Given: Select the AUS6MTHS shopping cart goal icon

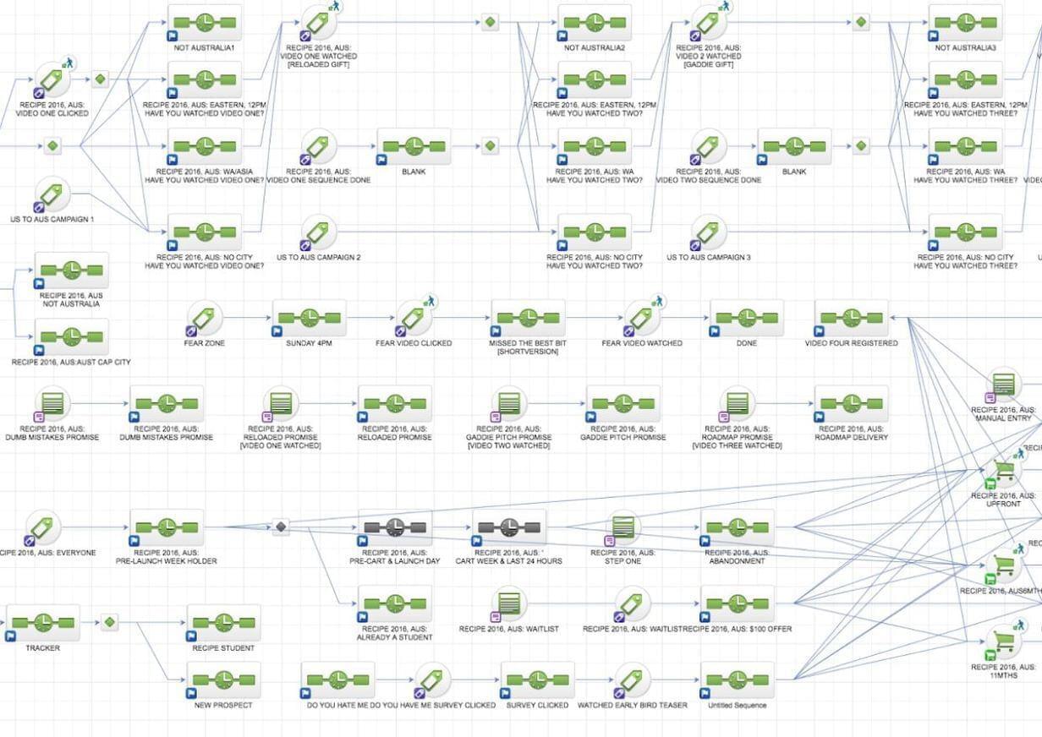Looking at the screenshot, I should point(1003,567).
